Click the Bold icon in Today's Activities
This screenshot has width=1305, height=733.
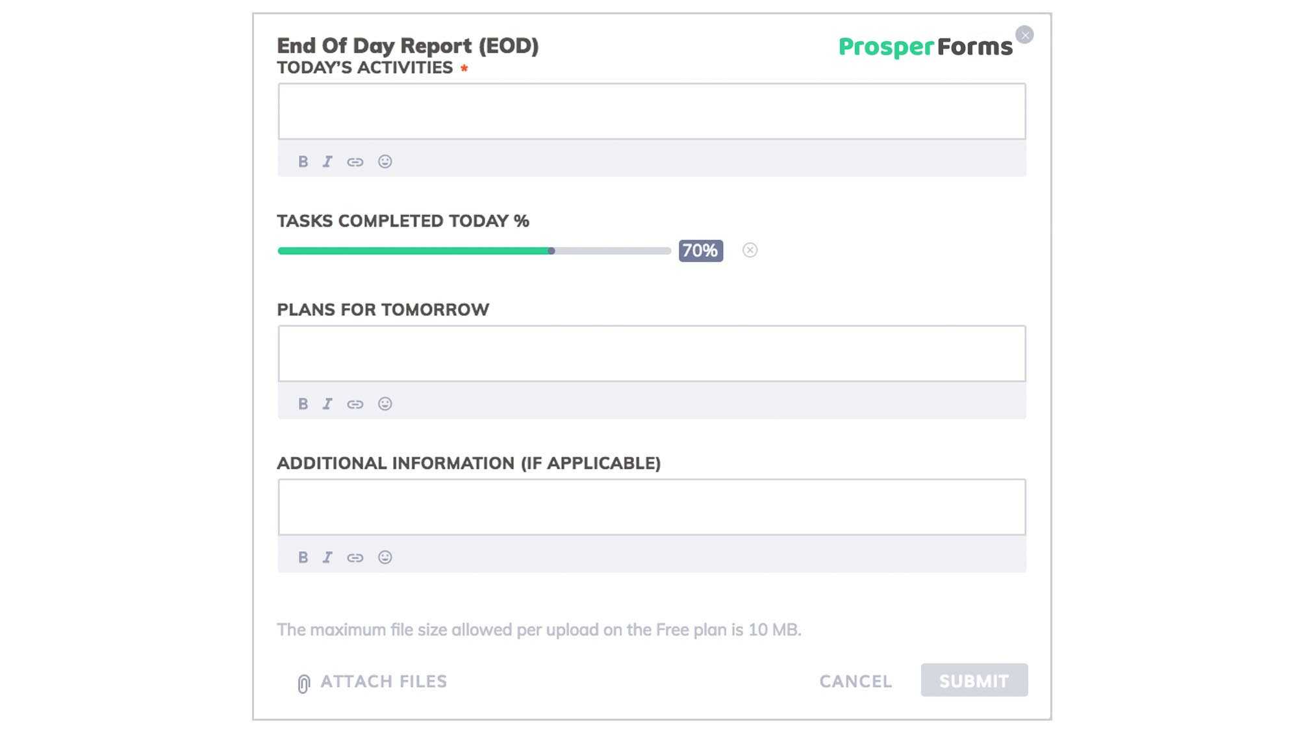pos(303,161)
